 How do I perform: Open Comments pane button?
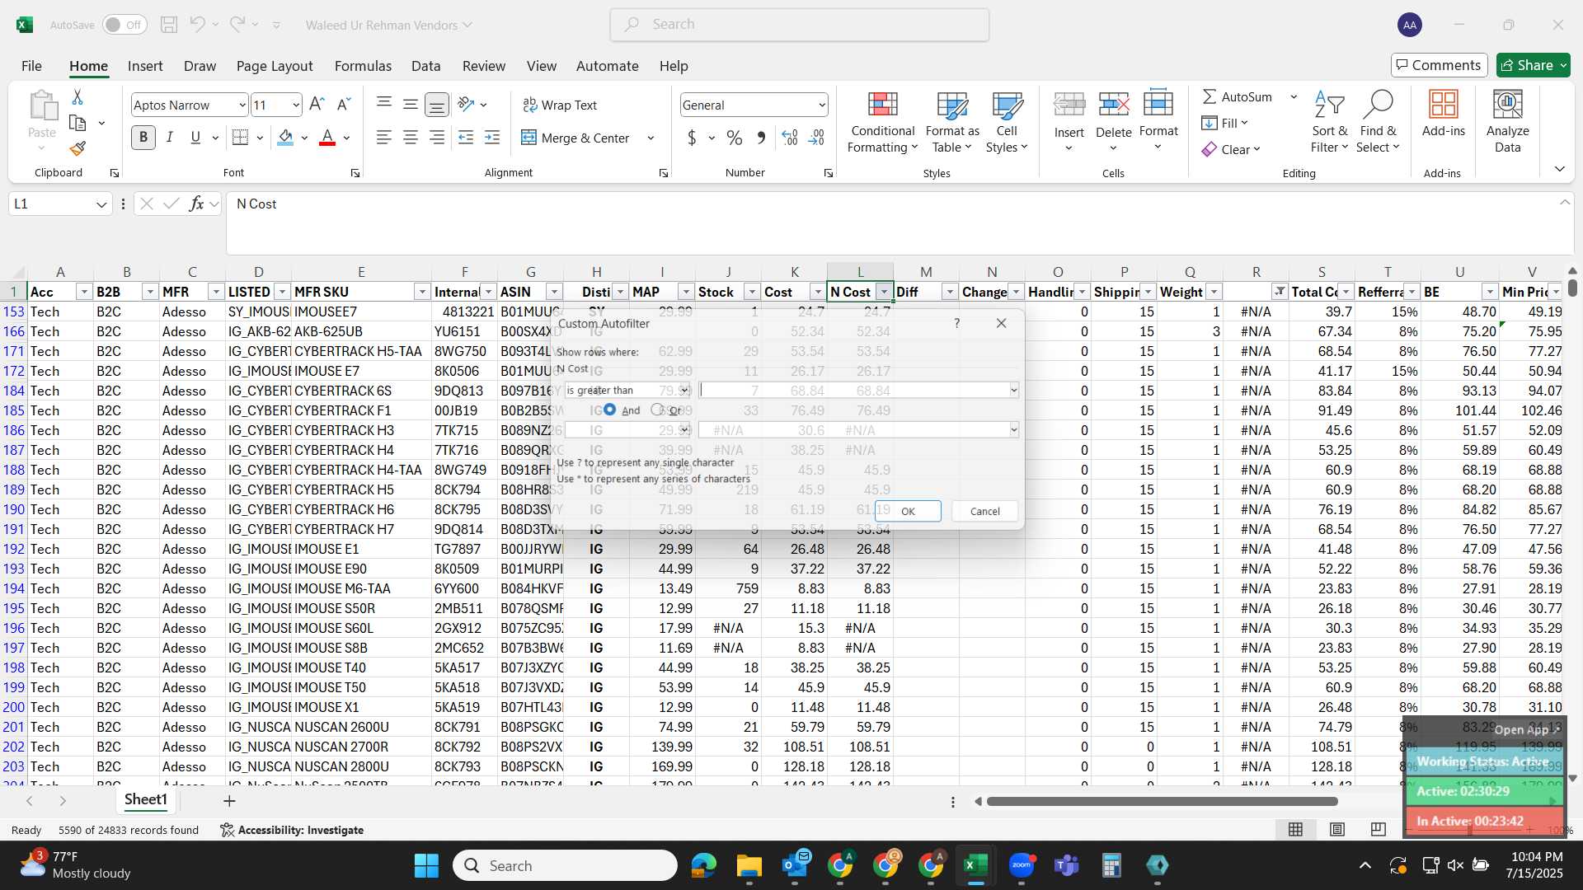(1440, 65)
